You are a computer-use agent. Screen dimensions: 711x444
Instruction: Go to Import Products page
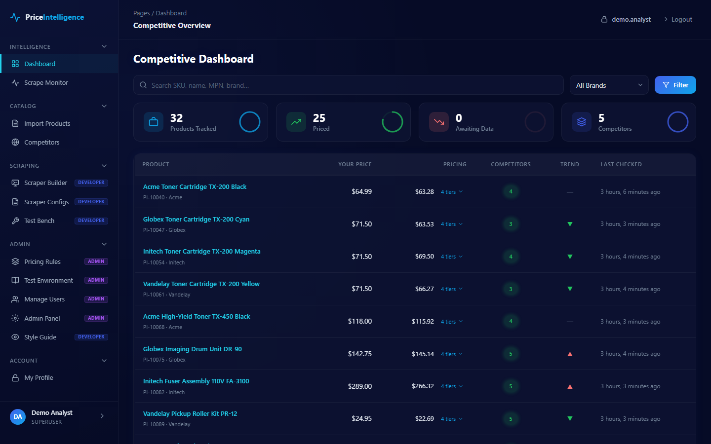click(59, 123)
